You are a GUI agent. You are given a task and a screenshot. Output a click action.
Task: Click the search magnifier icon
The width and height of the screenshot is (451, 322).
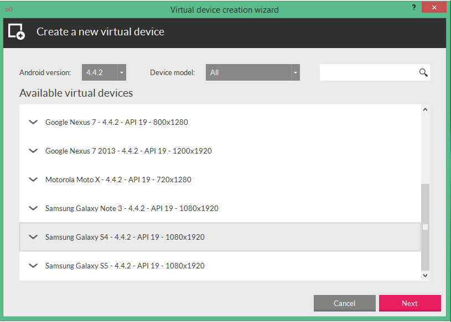[423, 72]
